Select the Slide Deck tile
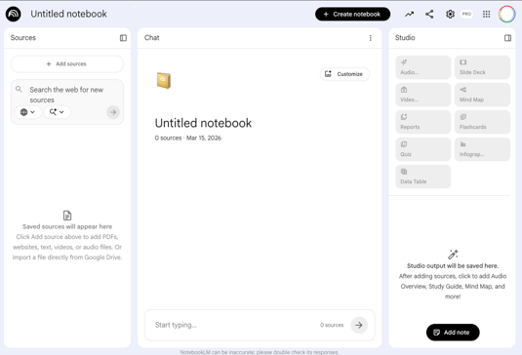This screenshot has width=522, height=355. (482, 67)
